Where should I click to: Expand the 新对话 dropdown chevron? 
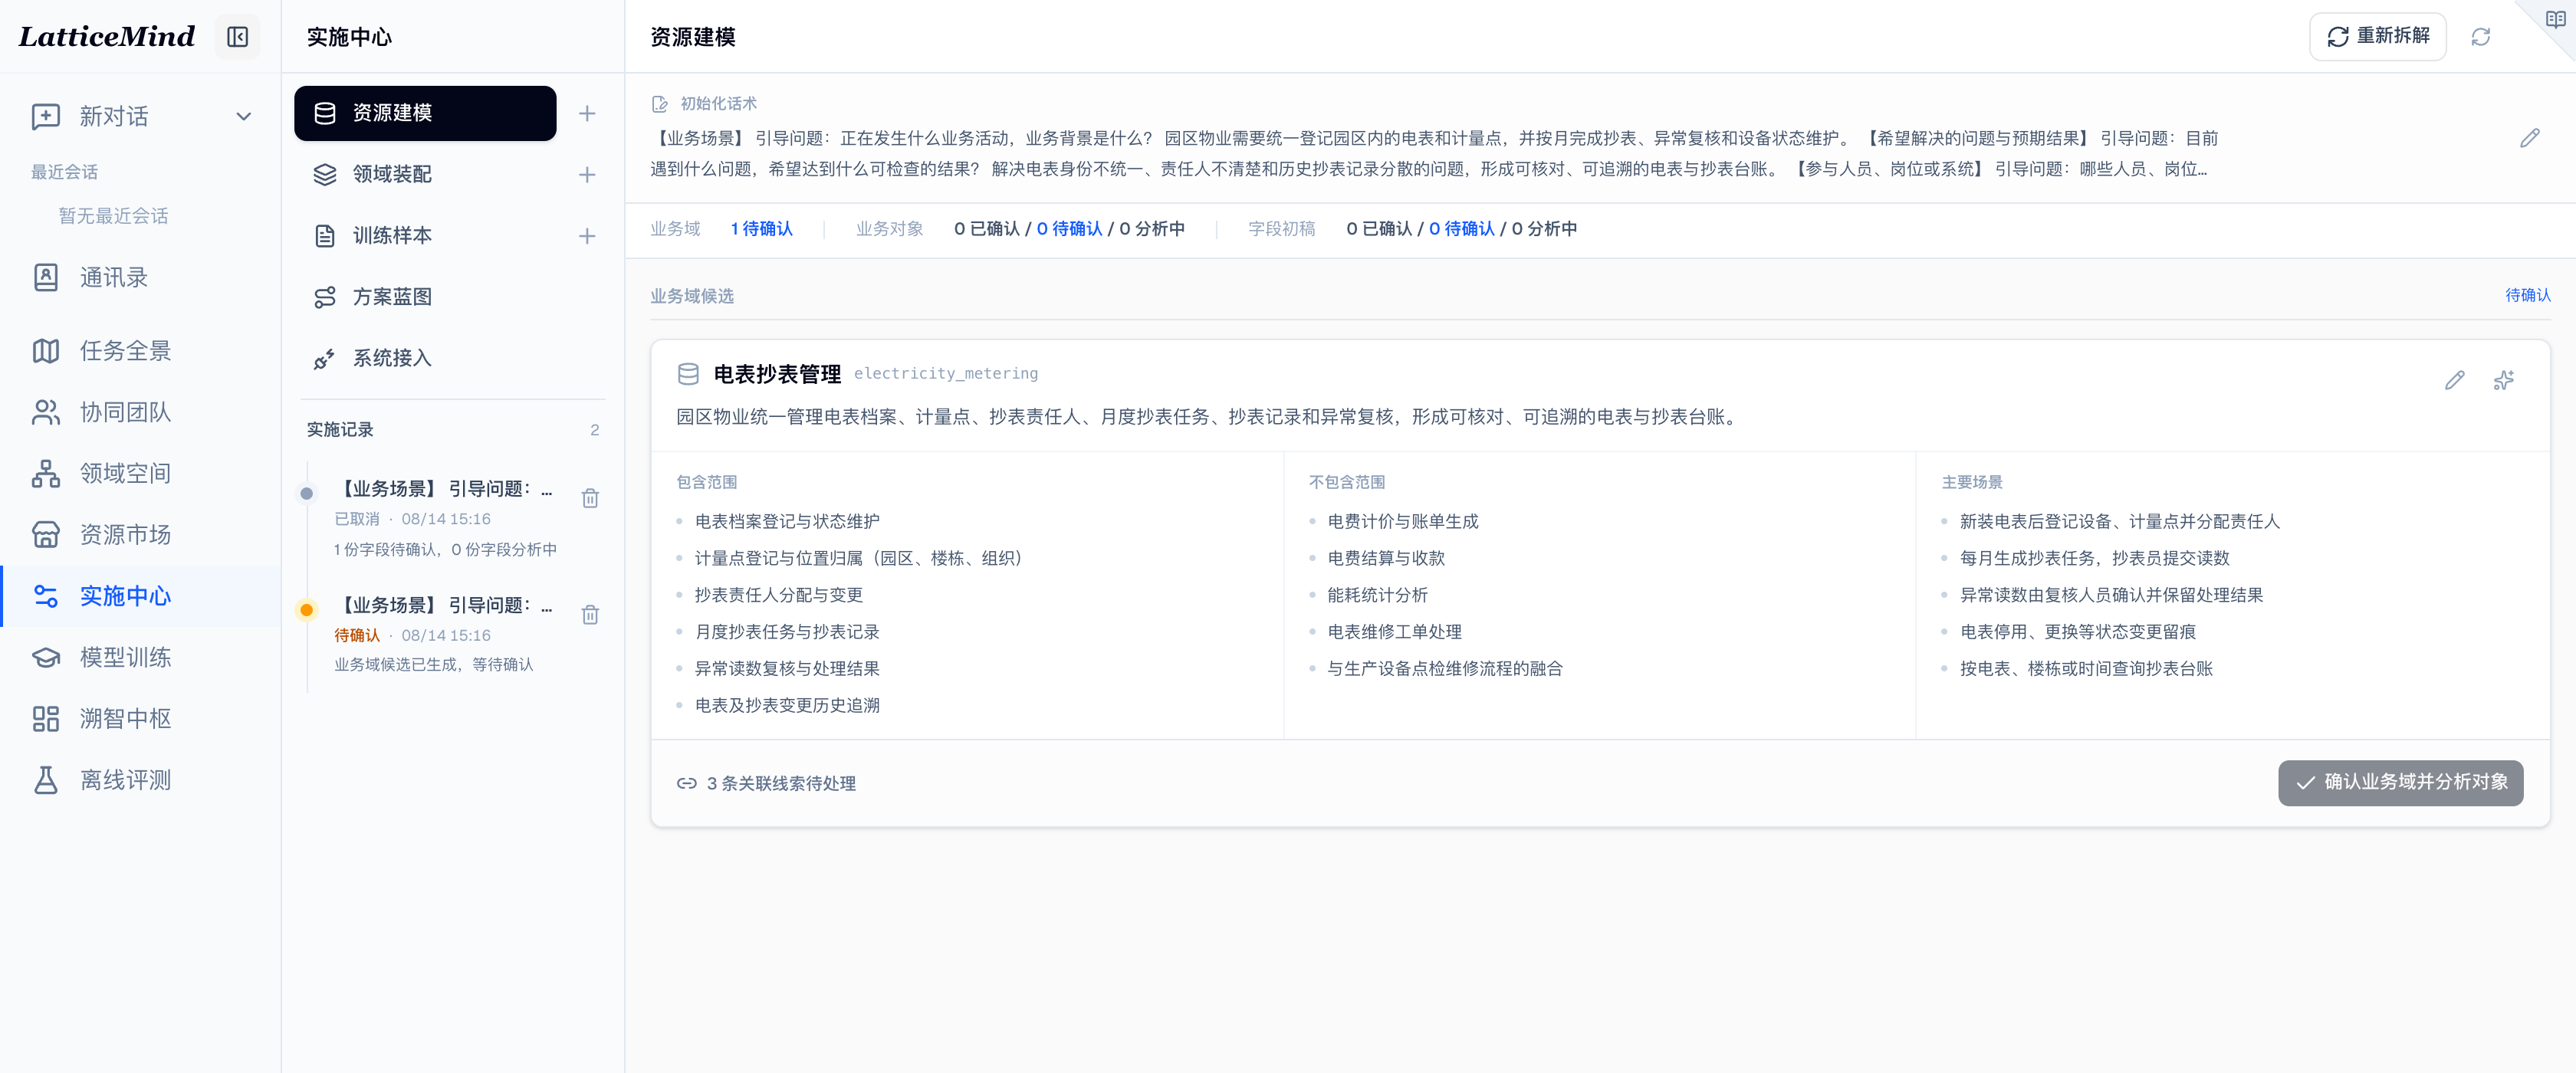(x=243, y=116)
